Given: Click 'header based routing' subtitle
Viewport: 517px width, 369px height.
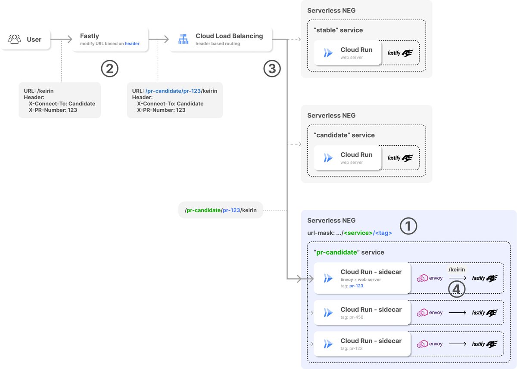Looking at the screenshot, I should coord(218,44).
